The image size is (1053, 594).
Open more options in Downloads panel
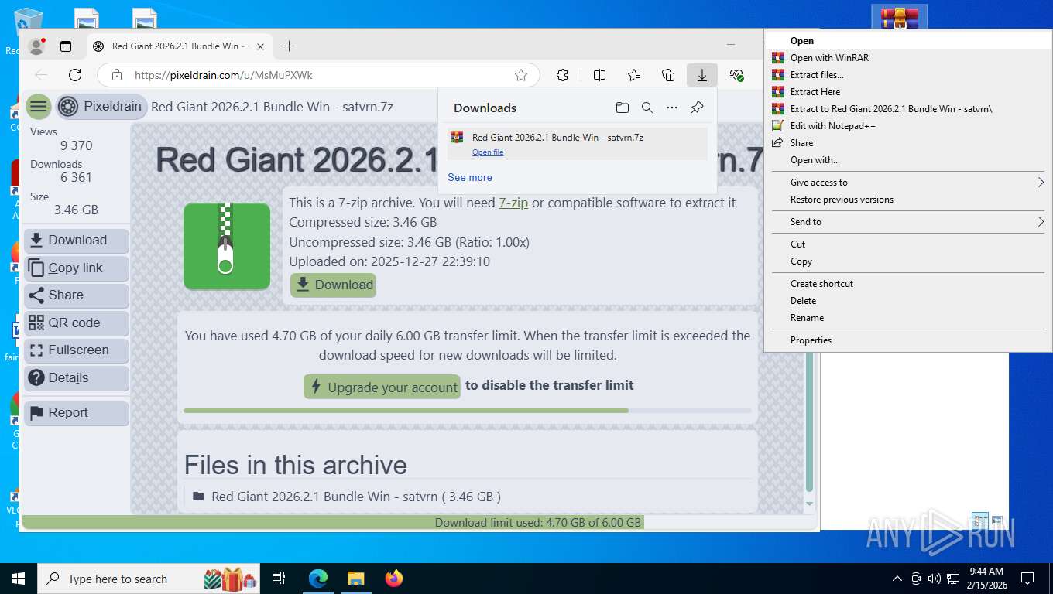point(672,108)
